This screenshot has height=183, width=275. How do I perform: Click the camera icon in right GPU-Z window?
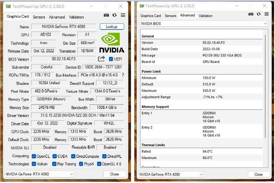click(251, 14)
